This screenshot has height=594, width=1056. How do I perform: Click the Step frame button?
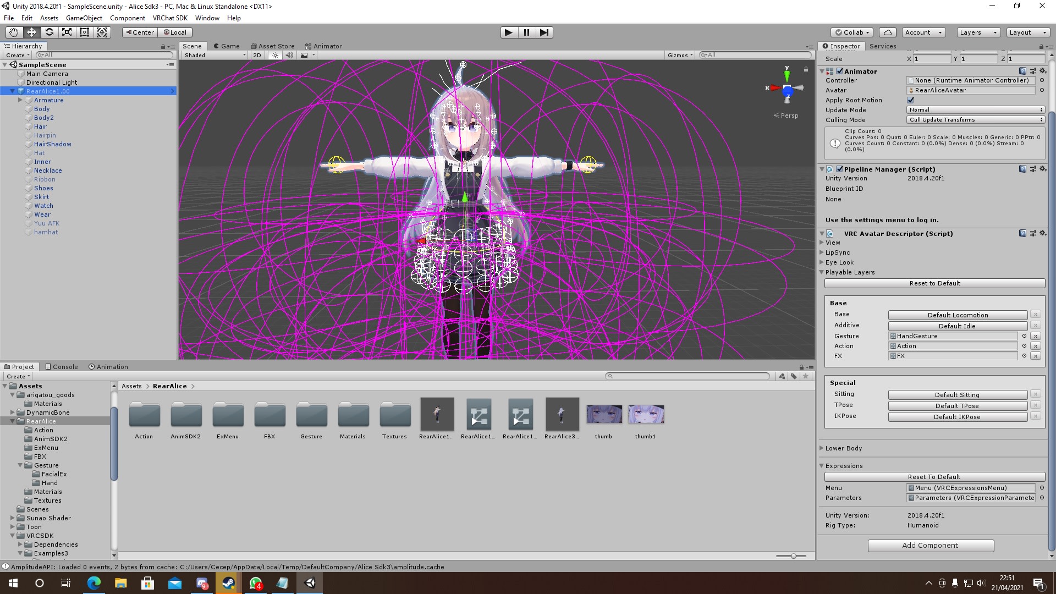point(544,32)
